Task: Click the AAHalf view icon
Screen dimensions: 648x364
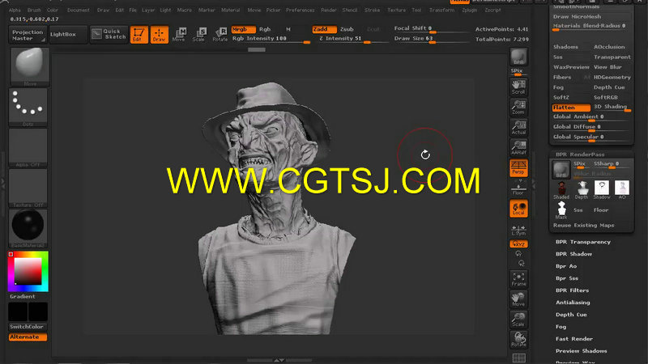Action: point(518,147)
